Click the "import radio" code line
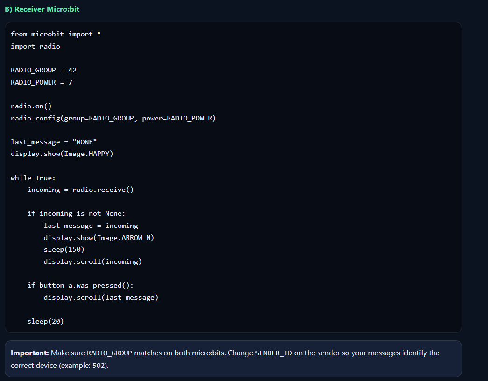Image resolution: width=488 pixels, height=381 pixels. coord(35,46)
